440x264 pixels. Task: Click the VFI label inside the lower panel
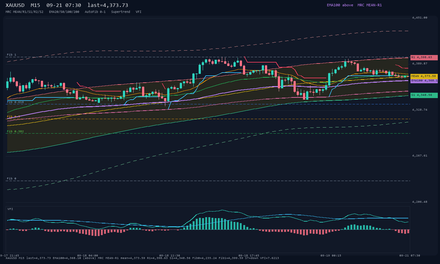click(x=10, y=209)
